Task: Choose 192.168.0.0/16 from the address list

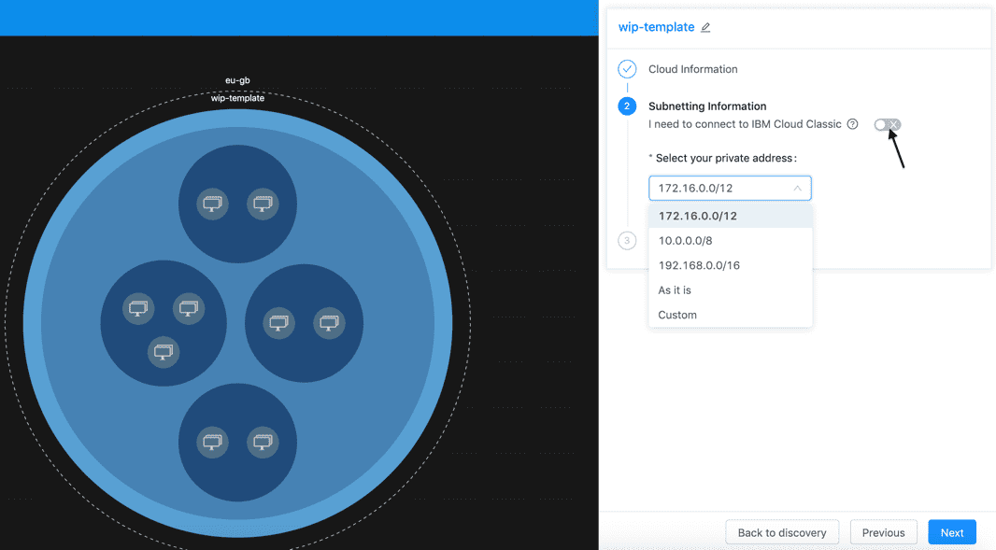Action: coord(730,265)
